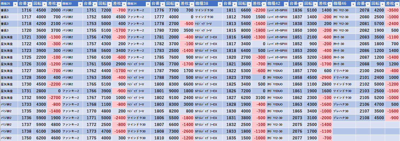Select machine number cell 1776
This screenshot has height=141, width=400.
point(158,10)
